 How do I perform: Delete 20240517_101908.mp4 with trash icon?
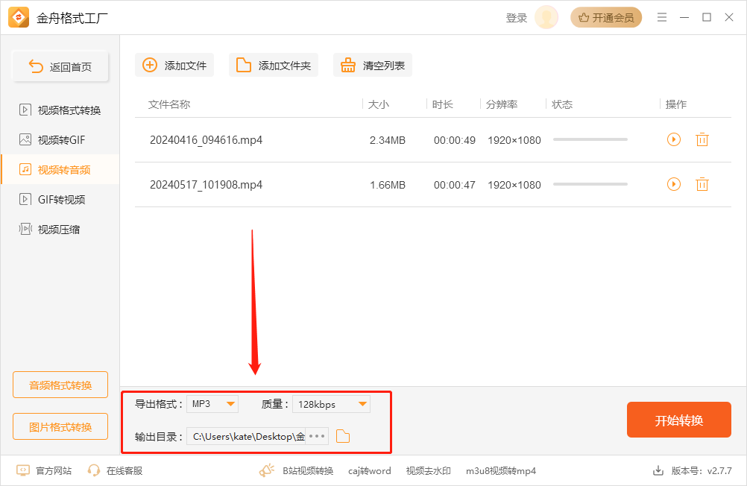(702, 184)
